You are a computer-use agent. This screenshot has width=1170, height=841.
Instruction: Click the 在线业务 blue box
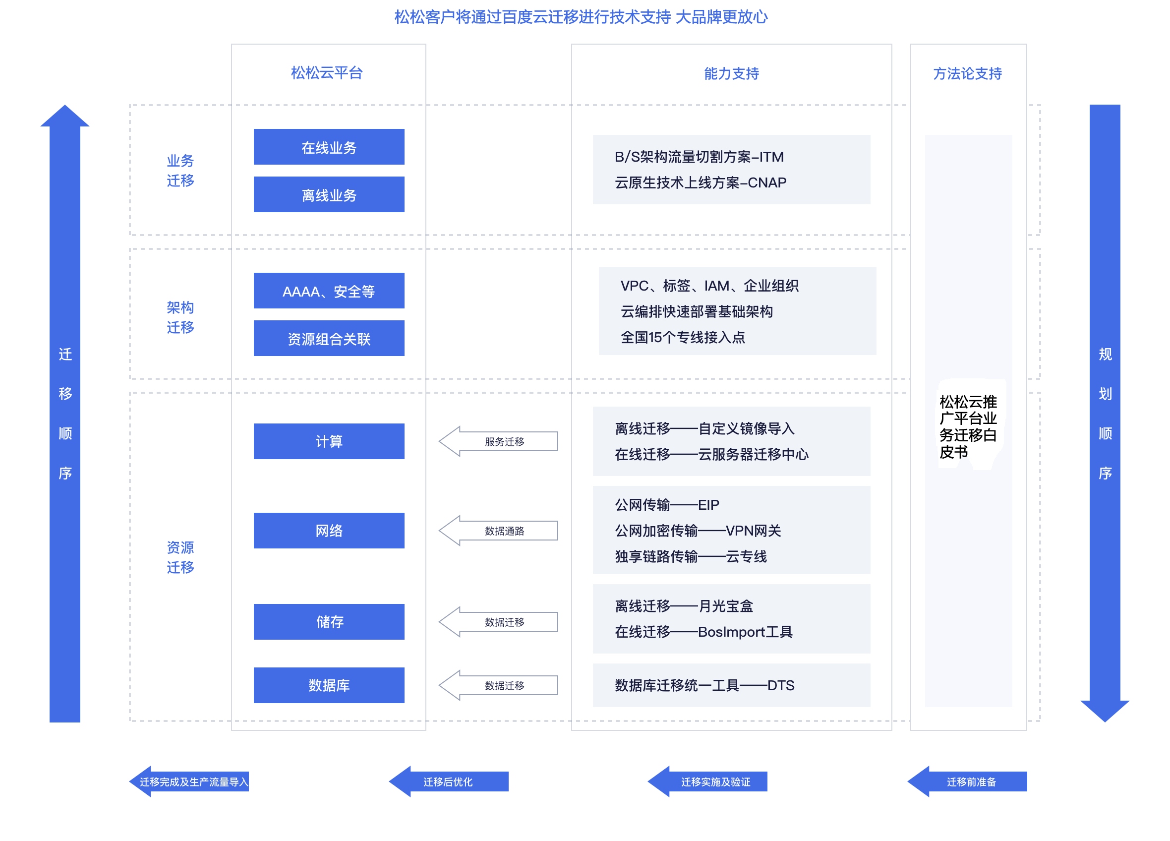tap(329, 147)
